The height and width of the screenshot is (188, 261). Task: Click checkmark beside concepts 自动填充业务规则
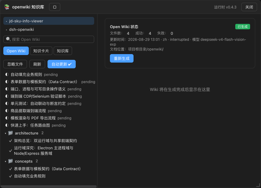[11, 176]
